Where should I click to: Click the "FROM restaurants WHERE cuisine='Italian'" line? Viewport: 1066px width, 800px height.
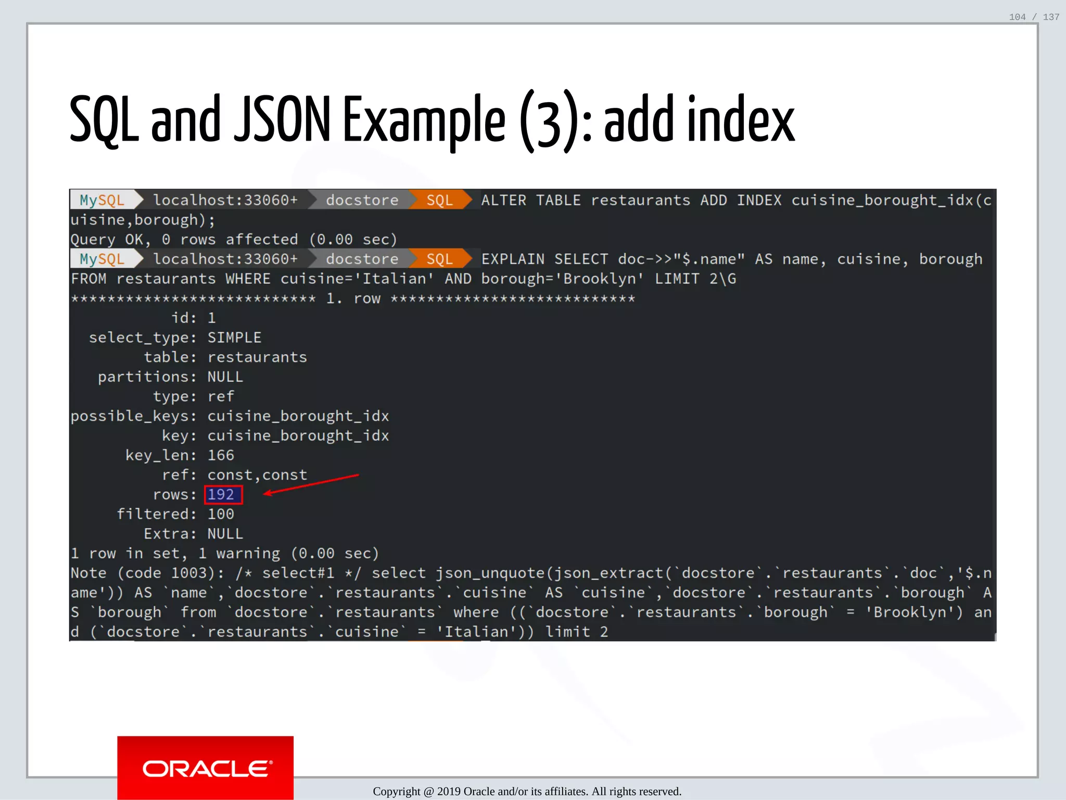pyautogui.click(x=403, y=279)
